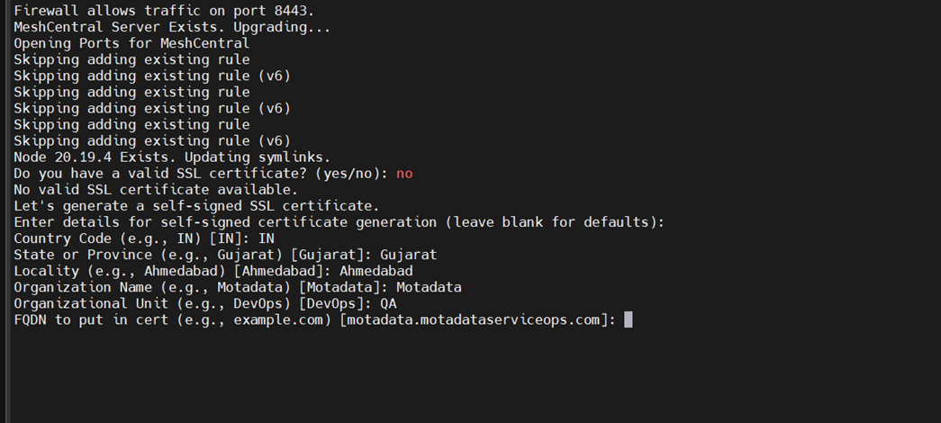Image resolution: width=941 pixels, height=423 pixels.
Task: Click the "(leave blank for defaults)" text
Action: pos(559,222)
